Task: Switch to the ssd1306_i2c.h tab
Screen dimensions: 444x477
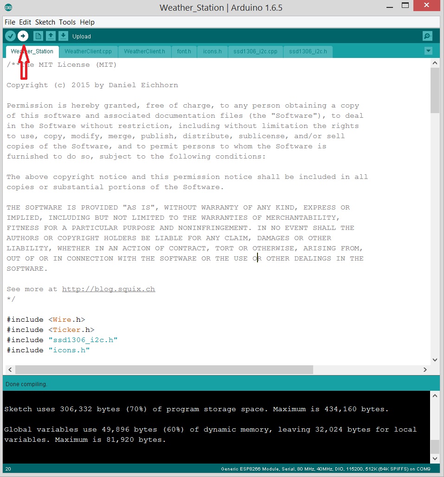Action: pos(308,51)
